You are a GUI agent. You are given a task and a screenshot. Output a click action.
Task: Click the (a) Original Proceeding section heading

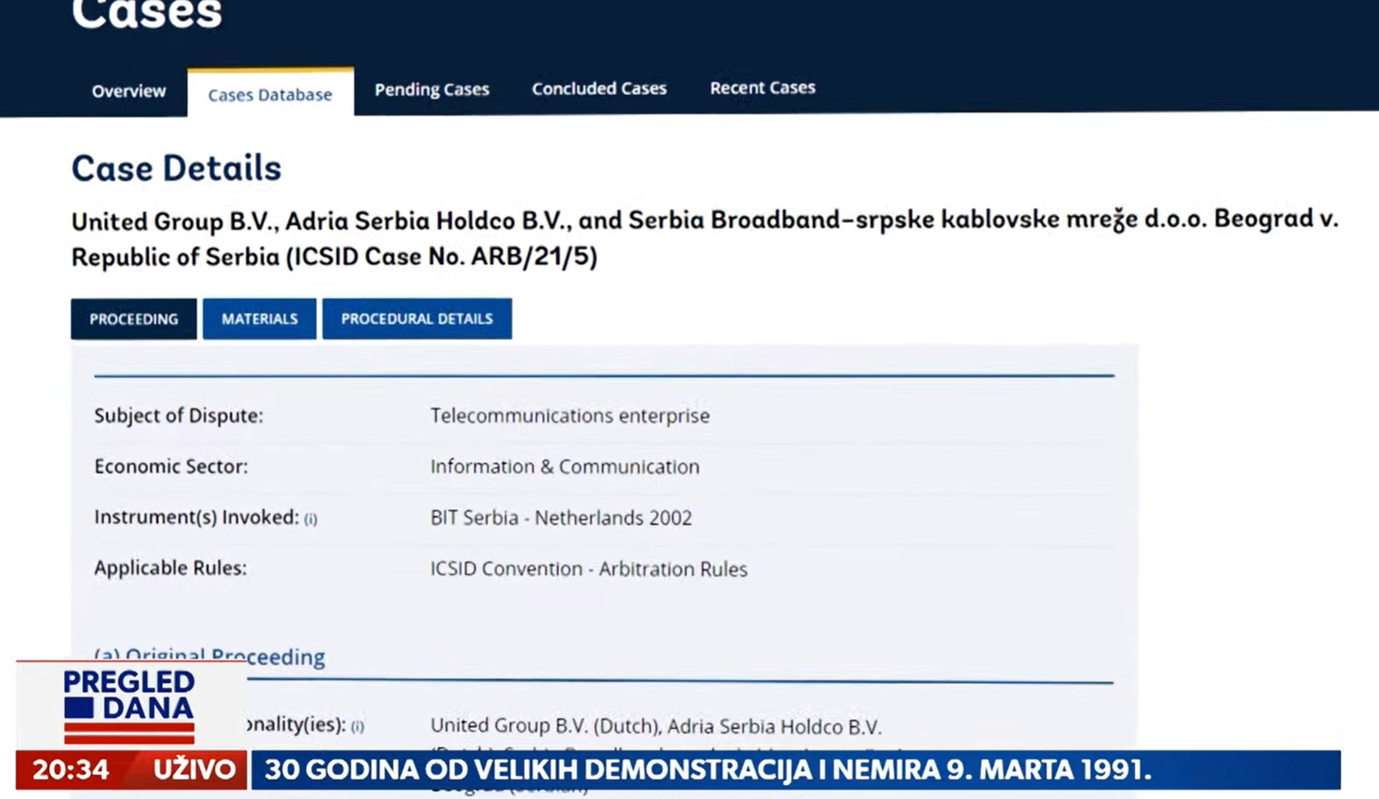point(209,656)
